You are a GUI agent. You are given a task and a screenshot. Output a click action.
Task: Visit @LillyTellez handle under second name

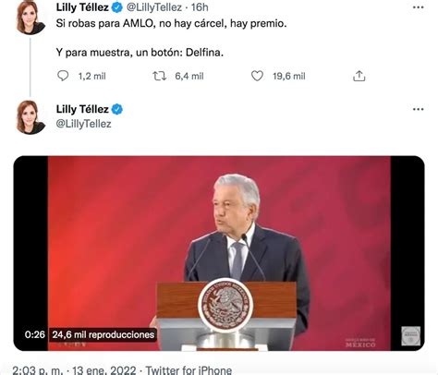(83, 124)
